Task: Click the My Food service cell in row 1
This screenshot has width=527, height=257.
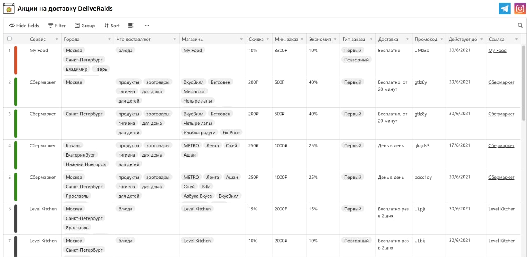Action: [39, 51]
